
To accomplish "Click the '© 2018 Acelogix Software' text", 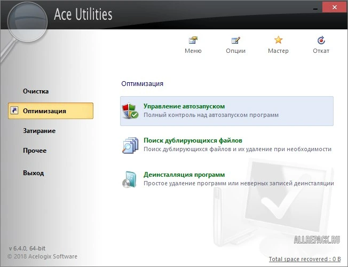I will 42,256.
